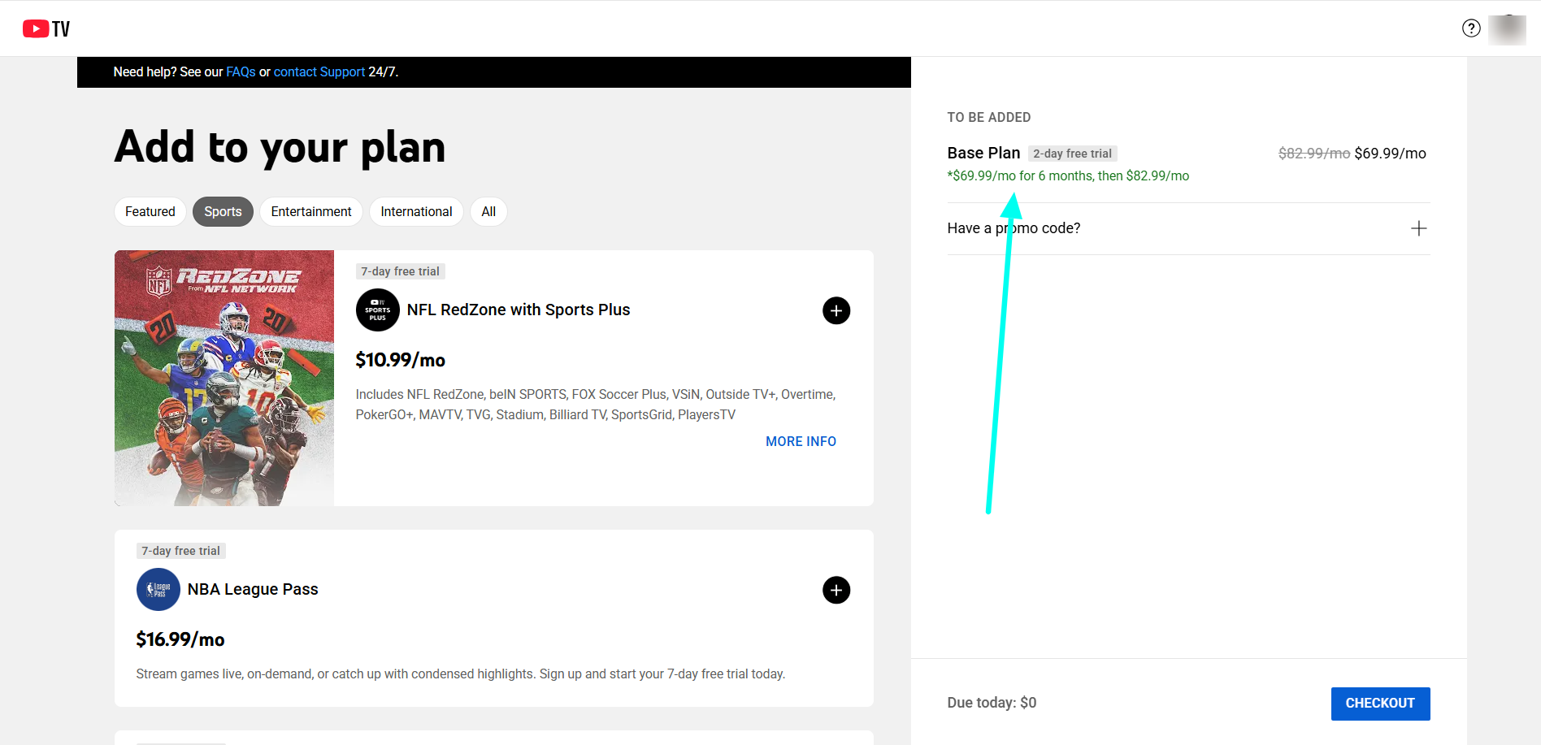
Task: Click NBA League Pass 7-day free trial badge
Action: click(181, 551)
